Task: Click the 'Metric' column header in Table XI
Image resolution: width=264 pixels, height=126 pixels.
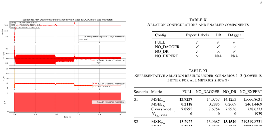Action: coord(156,92)
